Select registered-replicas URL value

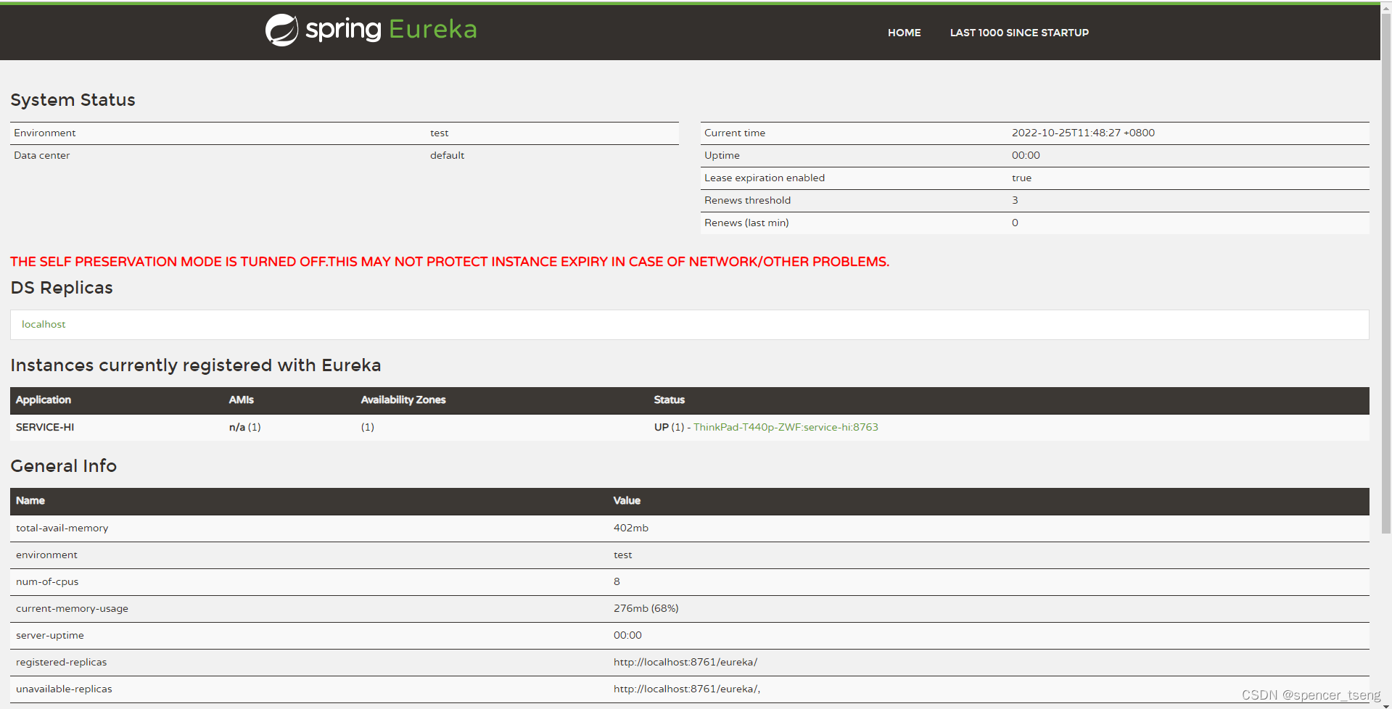tap(685, 662)
